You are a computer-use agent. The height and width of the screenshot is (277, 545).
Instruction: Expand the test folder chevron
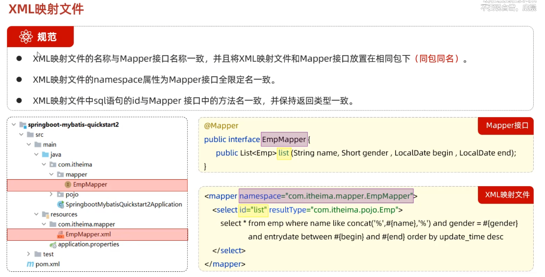pyautogui.click(x=29, y=254)
